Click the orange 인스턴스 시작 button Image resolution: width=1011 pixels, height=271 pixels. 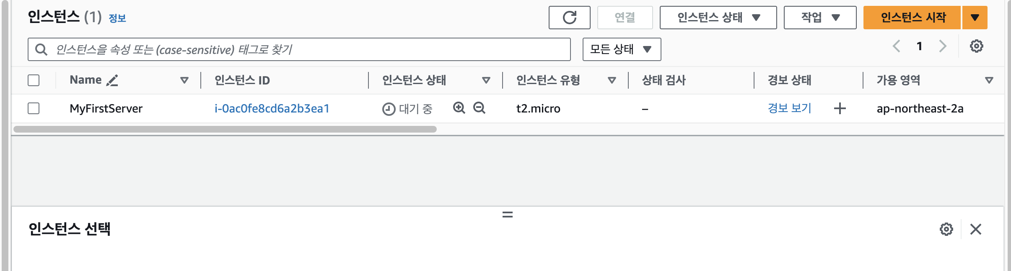912,18
